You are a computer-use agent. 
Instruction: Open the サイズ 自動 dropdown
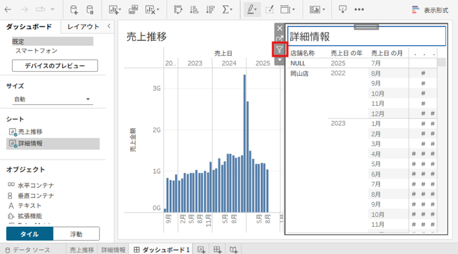[x=52, y=99]
